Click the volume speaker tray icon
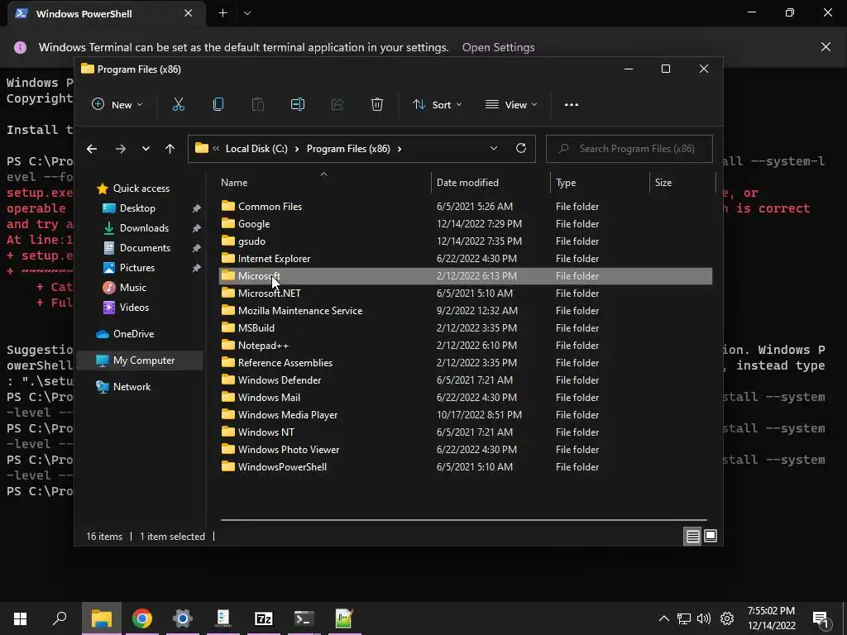This screenshot has height=635, width=847. pos(704,618)
